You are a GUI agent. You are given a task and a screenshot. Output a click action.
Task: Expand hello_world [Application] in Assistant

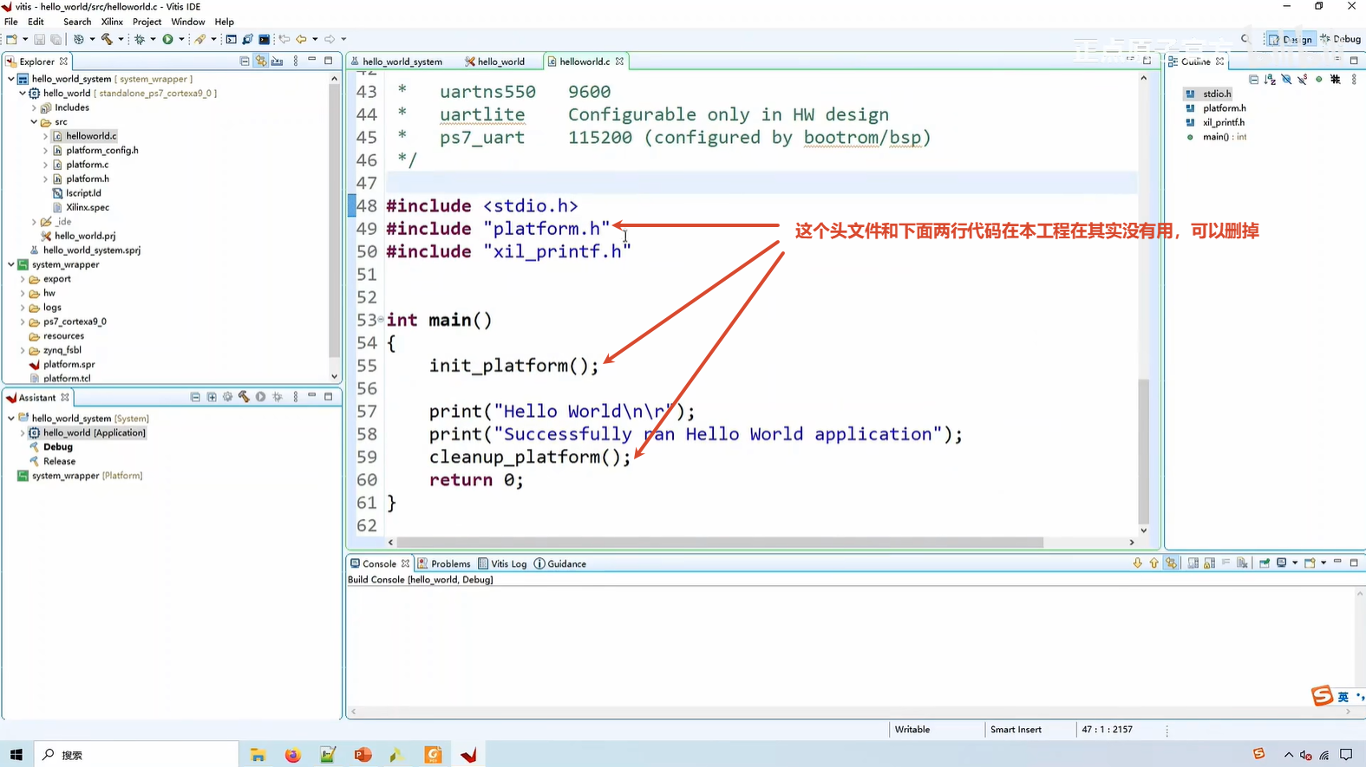point(23,432)
